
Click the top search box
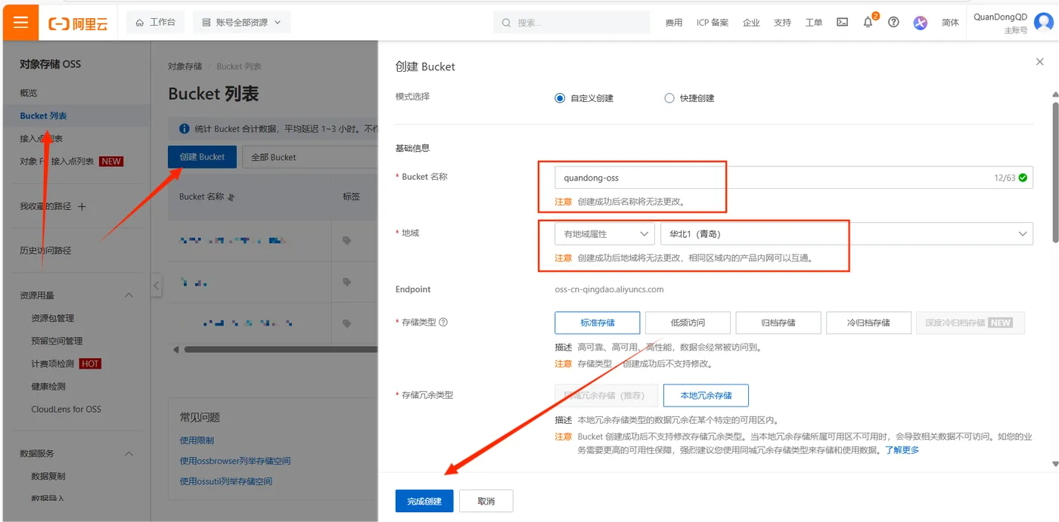click(x=571, y=23)
